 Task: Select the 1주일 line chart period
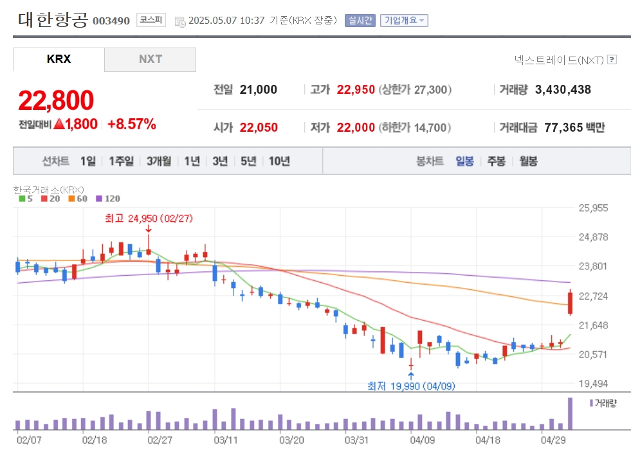click(x=121, y=161)
